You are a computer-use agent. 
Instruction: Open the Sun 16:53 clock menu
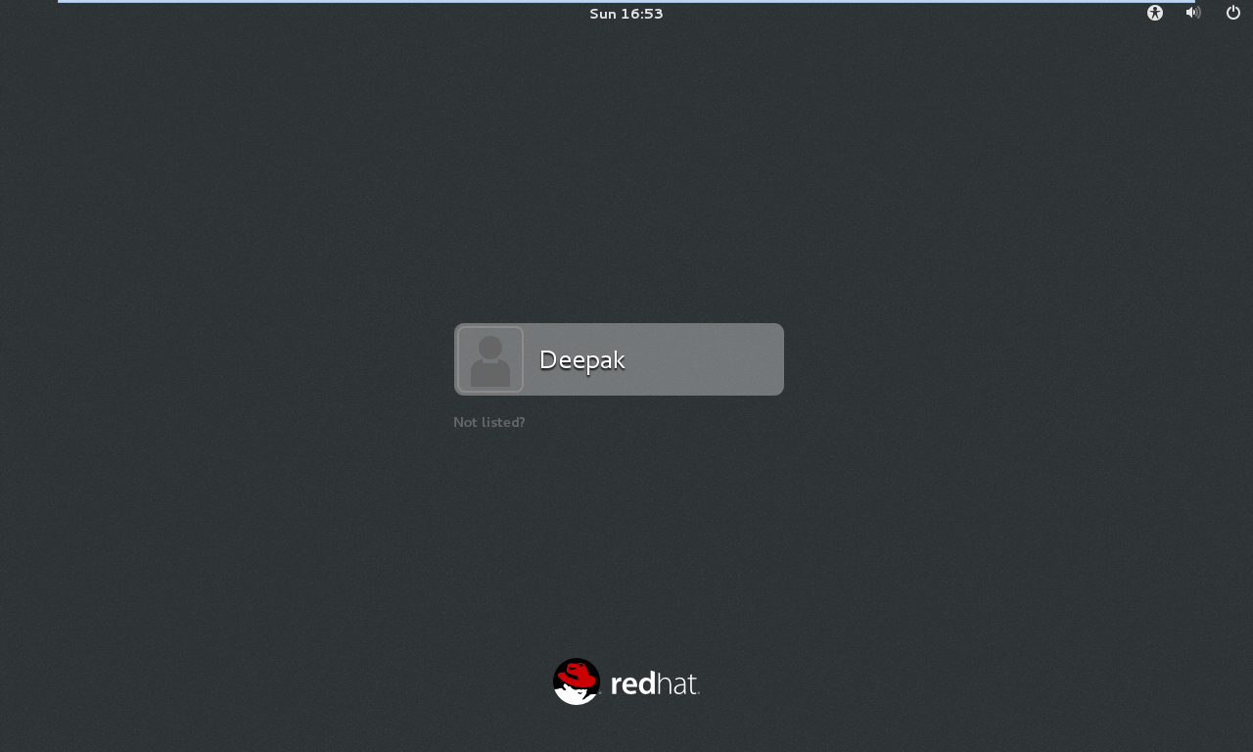click(626, 14)
